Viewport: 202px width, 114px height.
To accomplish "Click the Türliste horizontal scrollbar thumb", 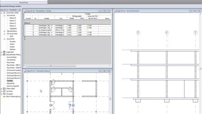I will [51, 66].
